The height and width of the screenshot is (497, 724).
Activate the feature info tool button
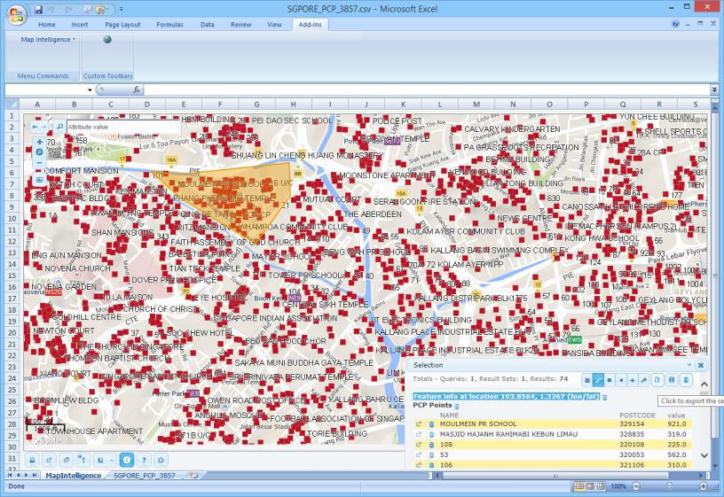(127, 460)
